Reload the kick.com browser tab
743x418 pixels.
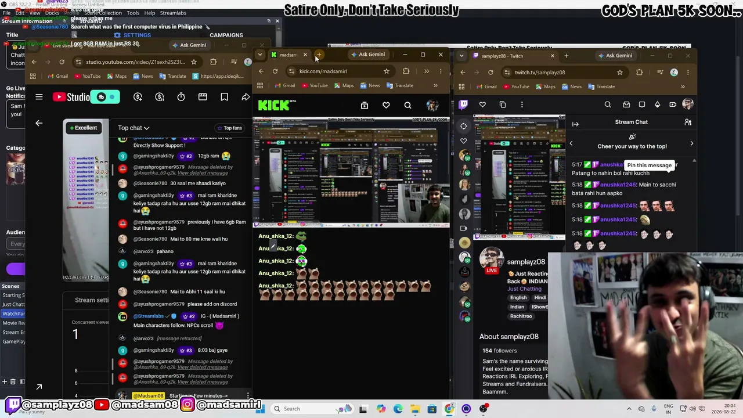pos(275,71)
